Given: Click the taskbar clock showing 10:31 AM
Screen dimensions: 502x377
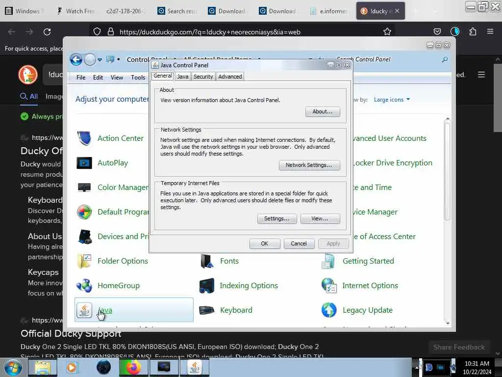Looking at the screenshot, I should tap(477, 367).
